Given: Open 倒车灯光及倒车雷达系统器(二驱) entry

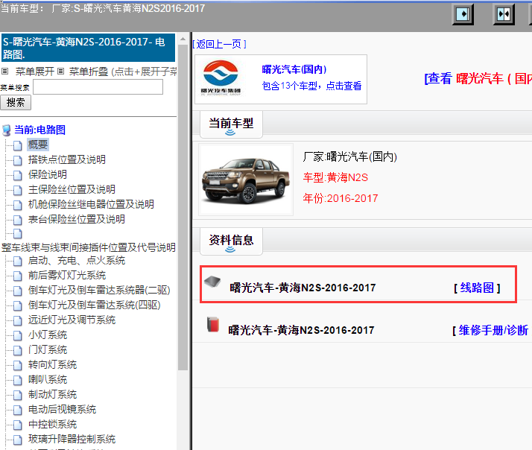Looking at the screenshot, I should (x=99, y=290).
